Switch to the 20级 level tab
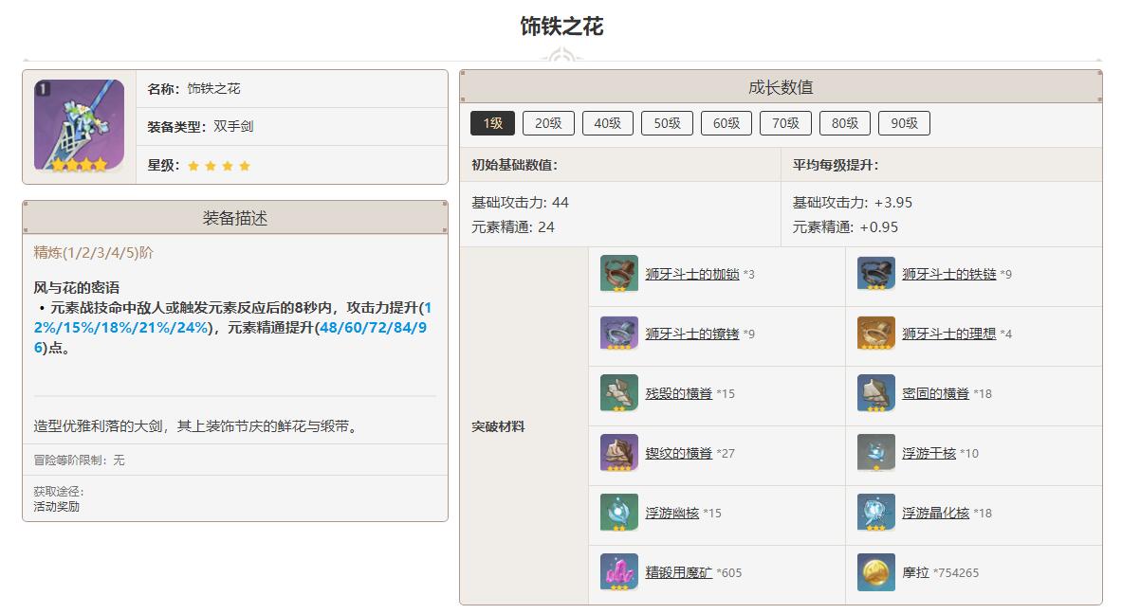This screenshot has width=1122, height=614. [x=548, y=123]
